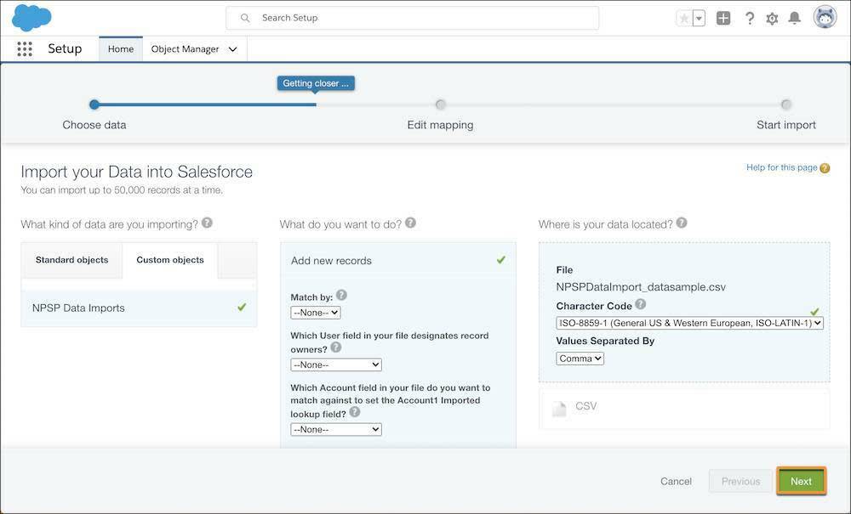Open the help question mark icon
Image resolution: width=851 pixels, height=514 pixels.
pos(750,19)
